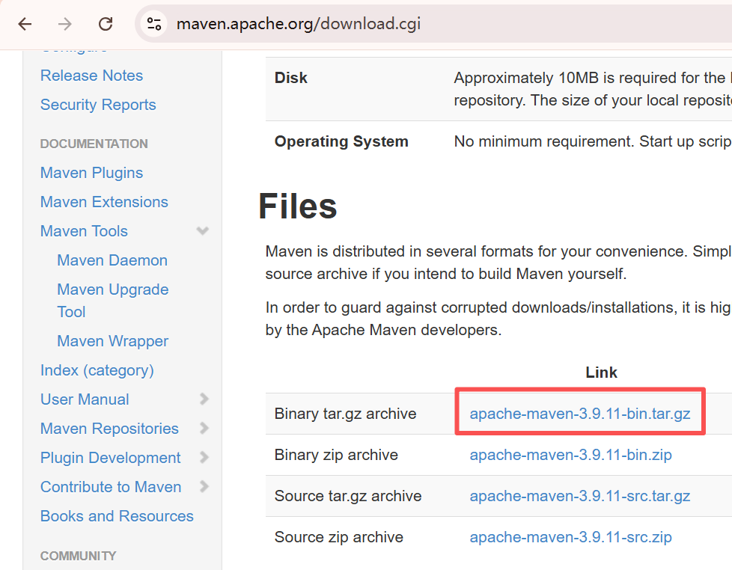732x570 pixels.
Task: Download apache-maven-3.9.11-src.zip source archive
Action: 570,537
